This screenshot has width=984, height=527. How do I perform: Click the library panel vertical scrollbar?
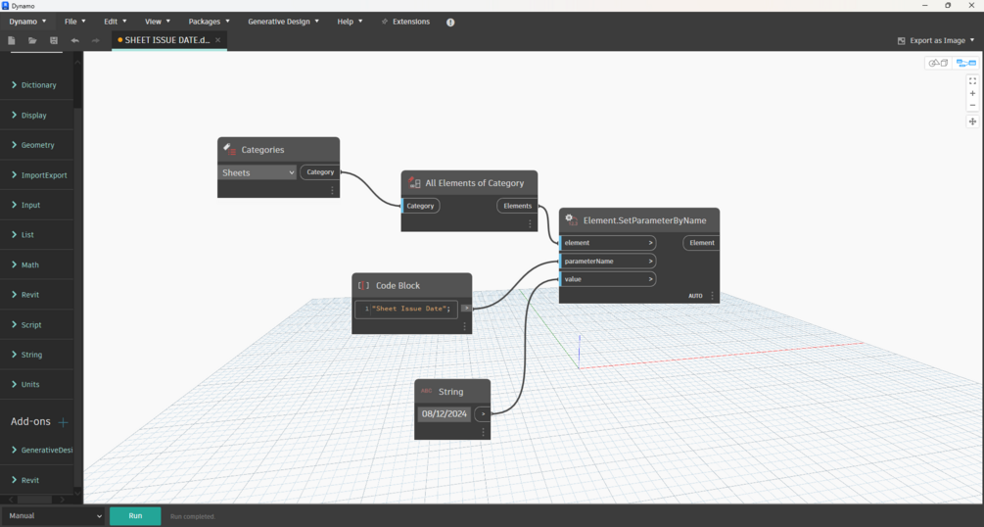click(x=77, y=81)
